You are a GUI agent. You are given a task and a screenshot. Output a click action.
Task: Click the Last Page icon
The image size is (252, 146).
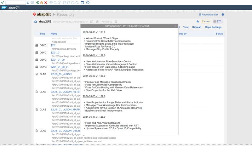(x=77, y=3)
